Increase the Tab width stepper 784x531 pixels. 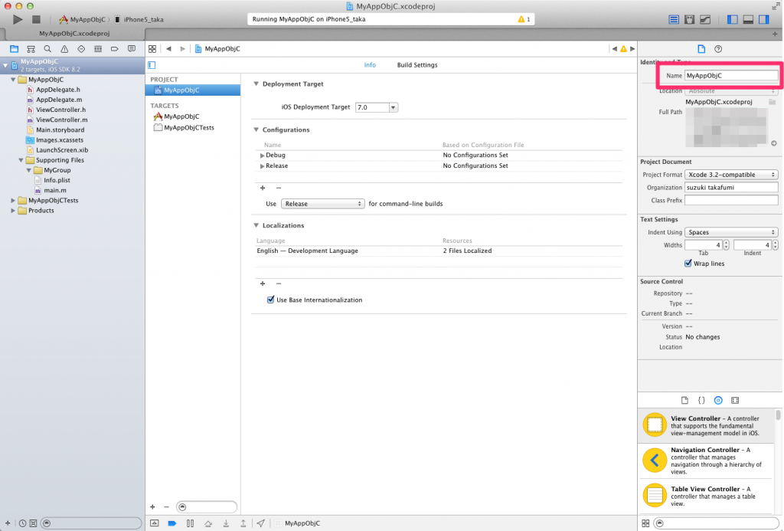(x=728, y=243)
